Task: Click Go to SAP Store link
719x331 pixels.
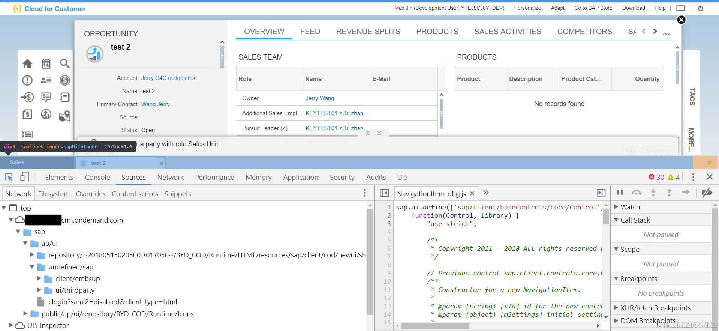Action: click(x=593, y=8)
